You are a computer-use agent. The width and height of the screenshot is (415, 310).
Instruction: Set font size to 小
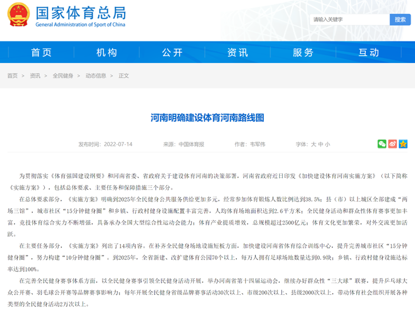pos(327,144)
